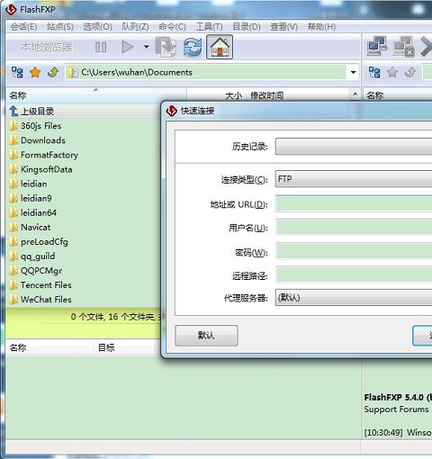Image resolution: width=432 pixels, height=459 pixels.
Task: Click the 本地浏览器 toolbar label
Action: (46, 47)
